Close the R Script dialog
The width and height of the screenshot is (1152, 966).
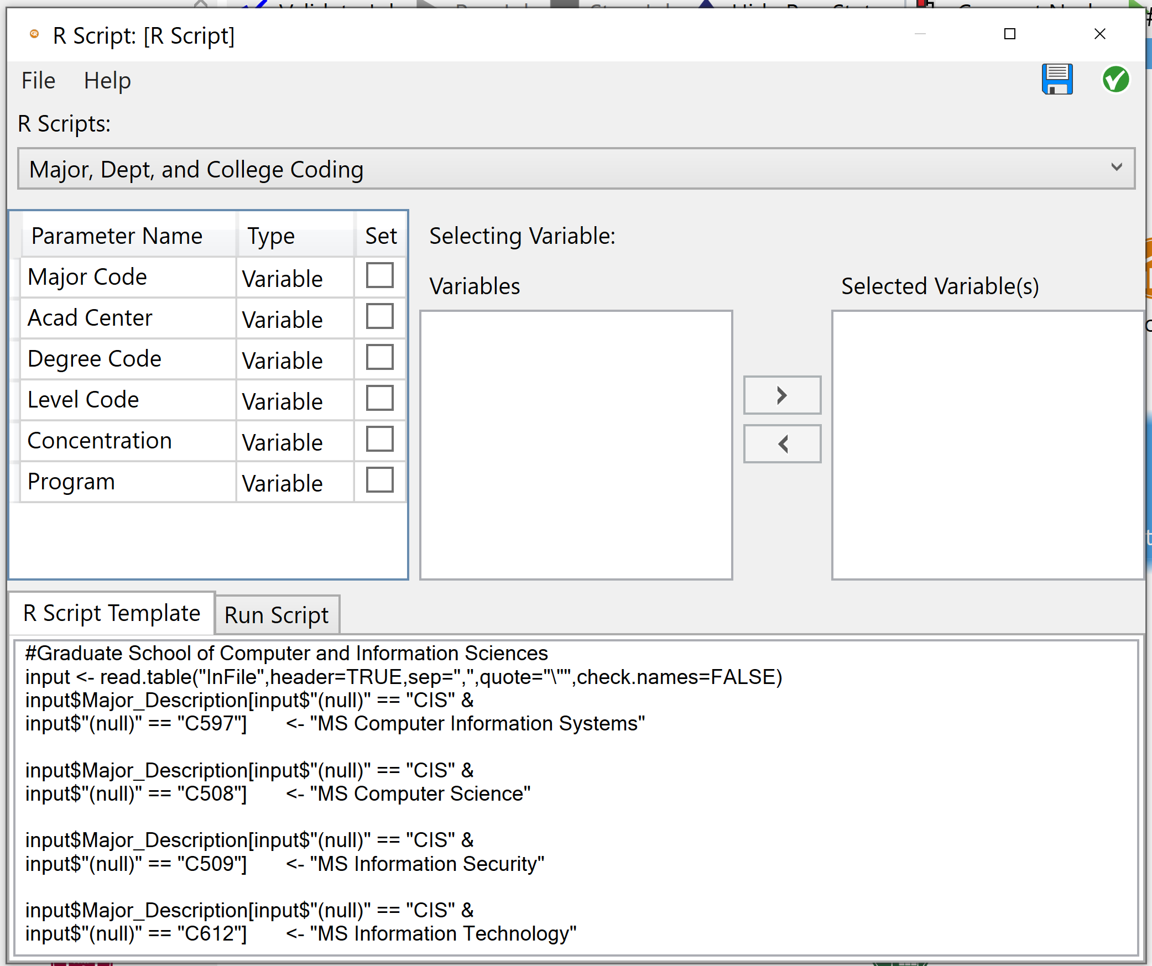coord(1099,34)
